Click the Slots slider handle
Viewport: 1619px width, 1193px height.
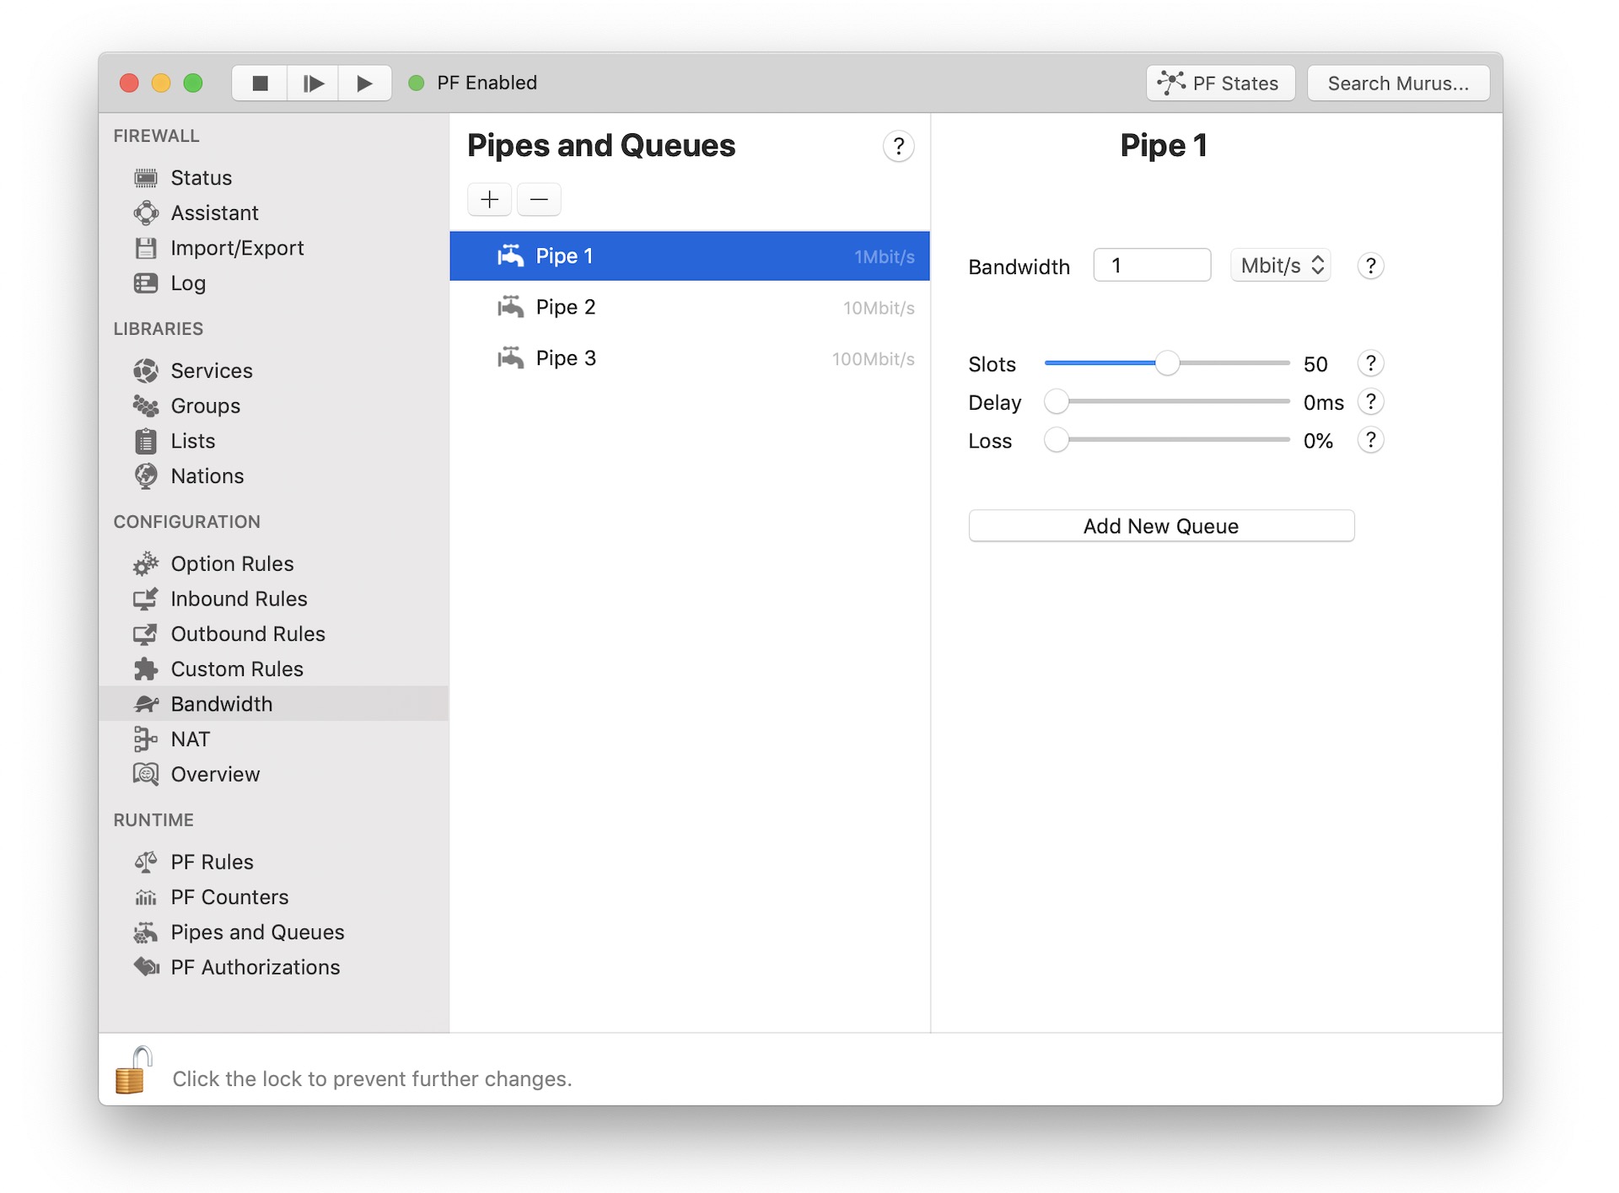(1167, 363)
